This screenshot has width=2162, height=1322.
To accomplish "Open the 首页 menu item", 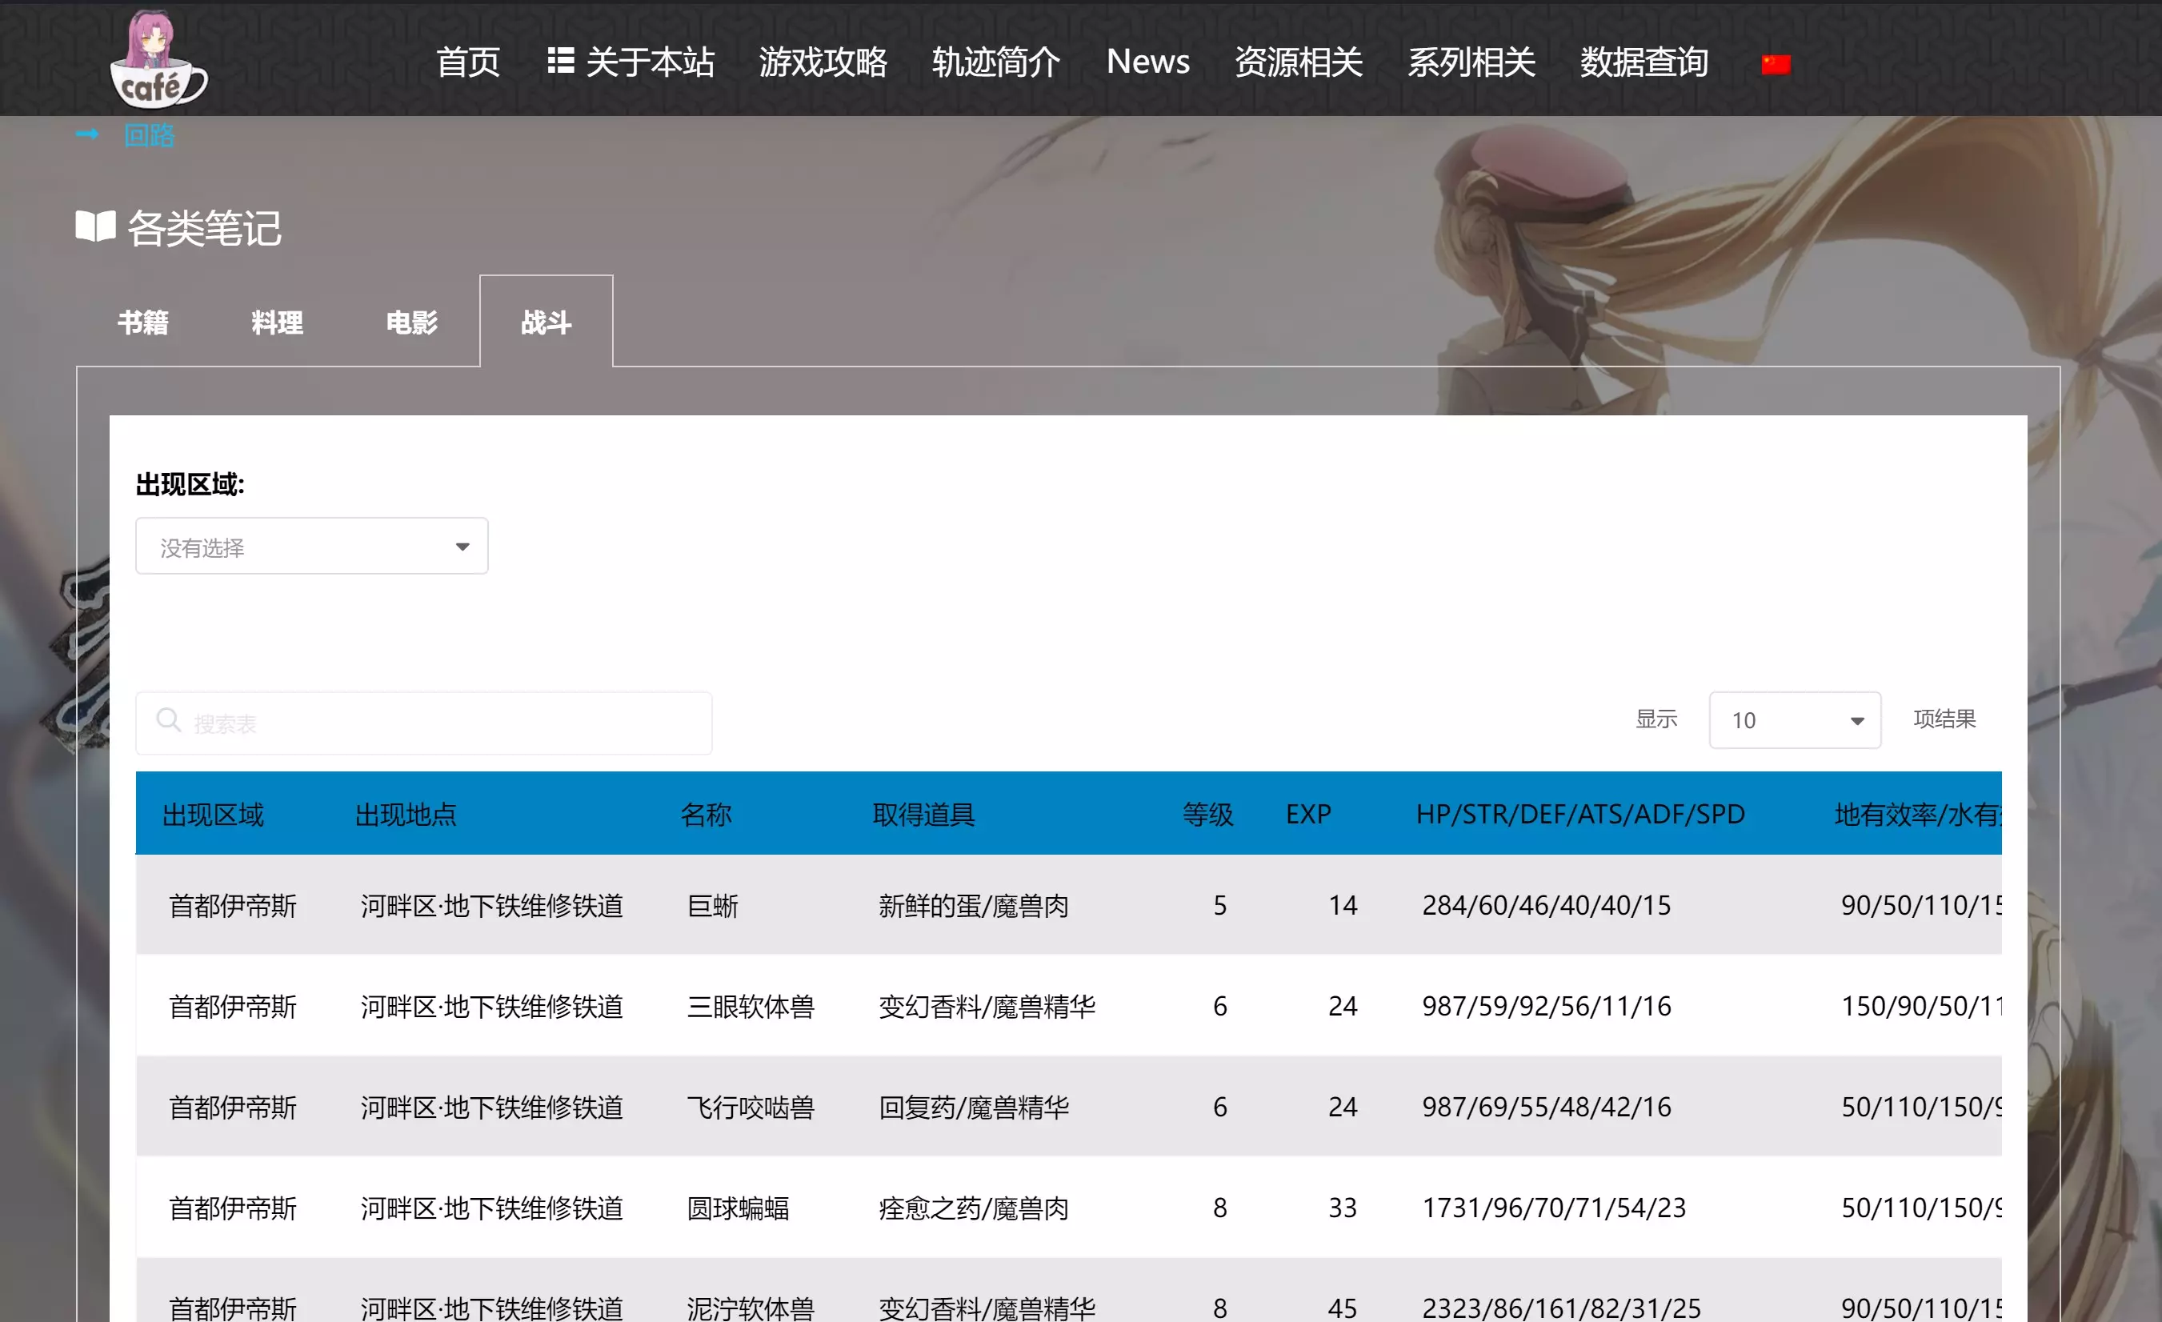I will [467, 62].
